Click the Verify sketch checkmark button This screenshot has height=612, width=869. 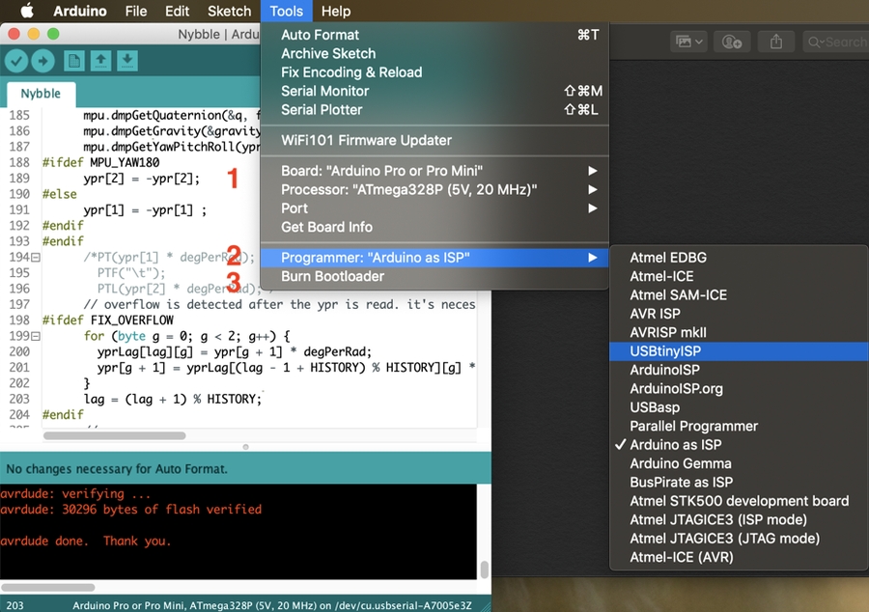tap(16, 61)
